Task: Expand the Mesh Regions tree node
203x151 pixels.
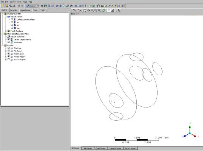Action: (x=6, y=31)
